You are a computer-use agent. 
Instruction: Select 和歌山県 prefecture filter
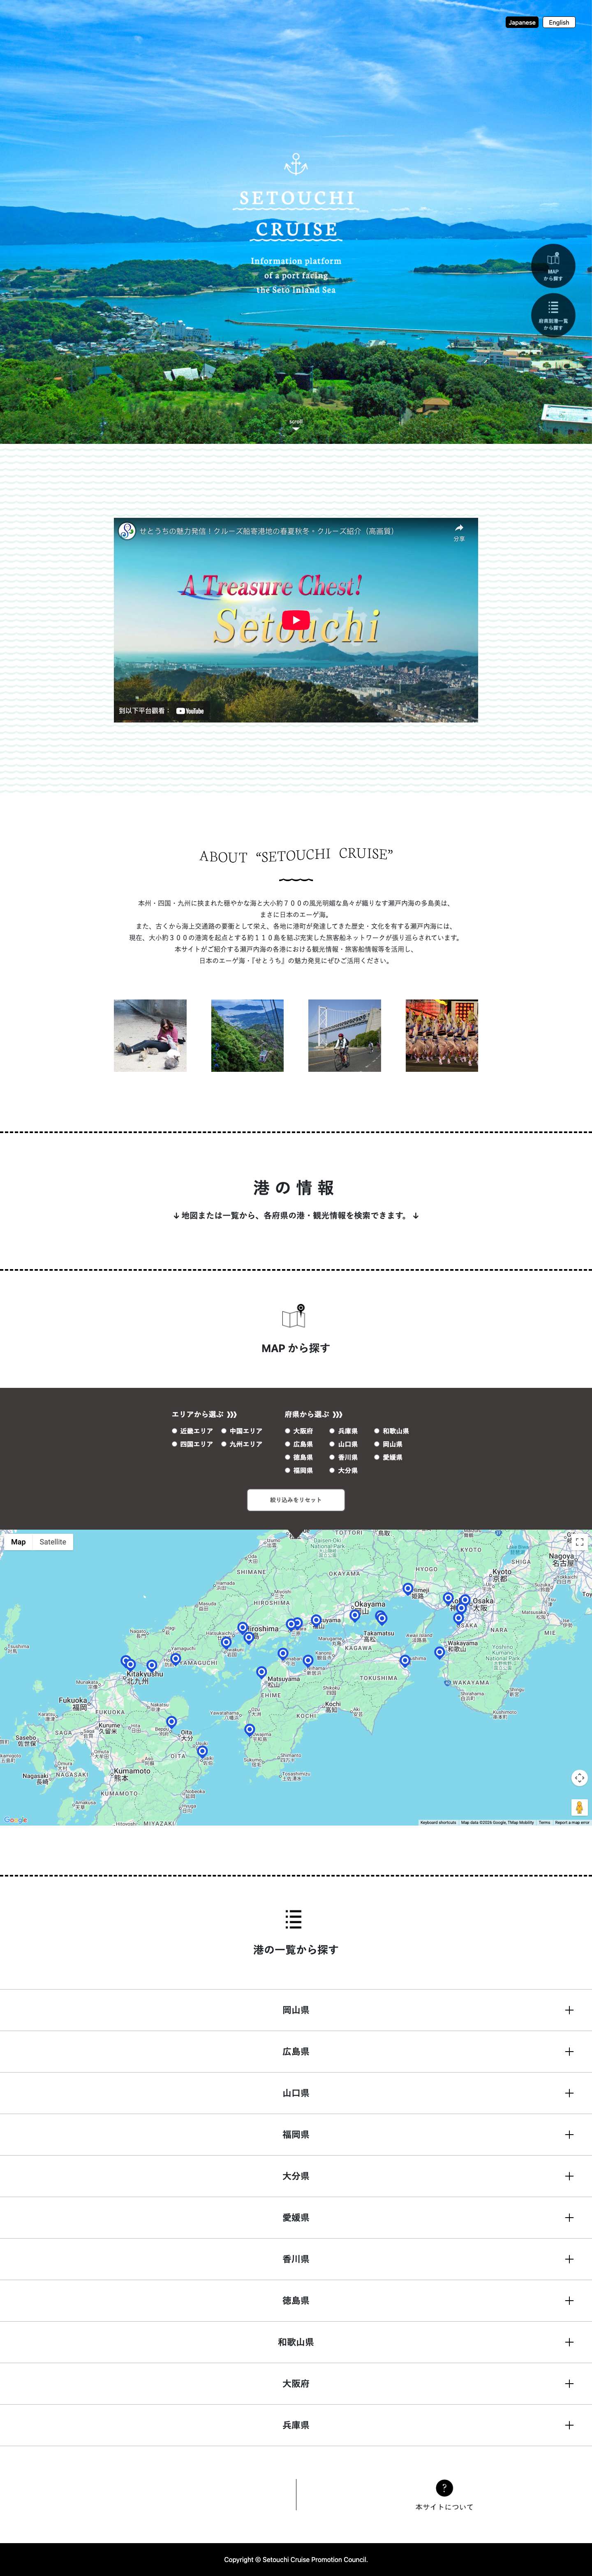point(392,1431)
